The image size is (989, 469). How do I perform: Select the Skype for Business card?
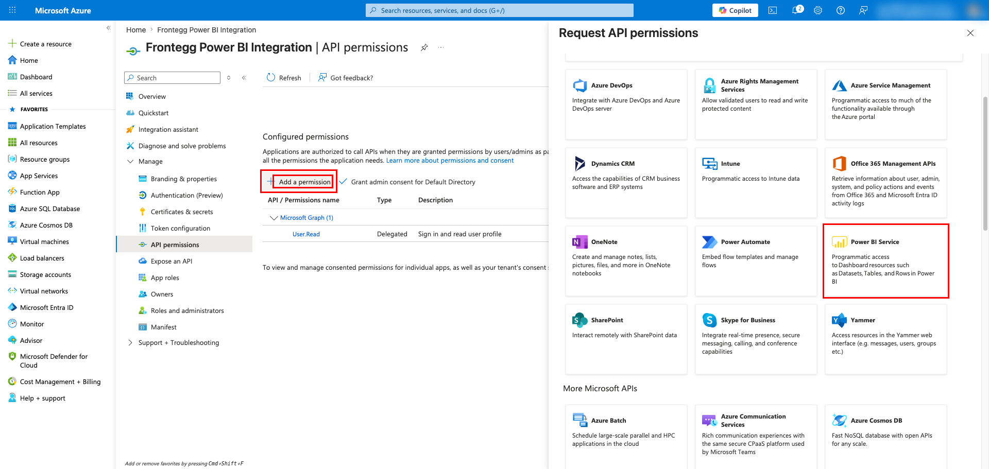click(x=756, y=339)
